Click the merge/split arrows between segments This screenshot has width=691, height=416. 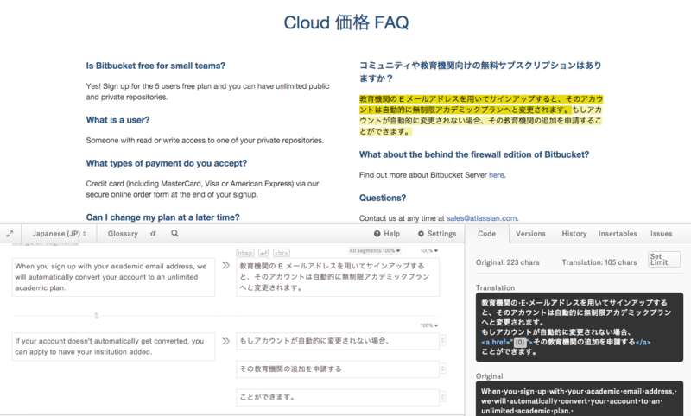[x=97, y=316]
